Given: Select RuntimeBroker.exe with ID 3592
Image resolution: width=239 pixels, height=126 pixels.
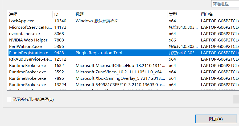Looking at the screenshot, I should (x=124, y=72).
